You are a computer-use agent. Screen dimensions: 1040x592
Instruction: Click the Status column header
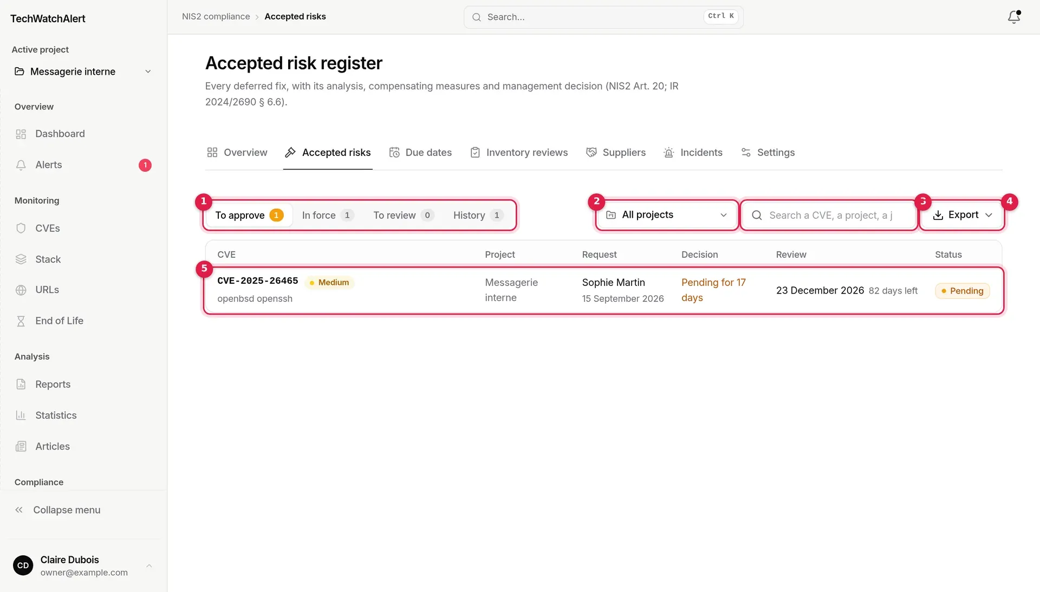point(948,254)
